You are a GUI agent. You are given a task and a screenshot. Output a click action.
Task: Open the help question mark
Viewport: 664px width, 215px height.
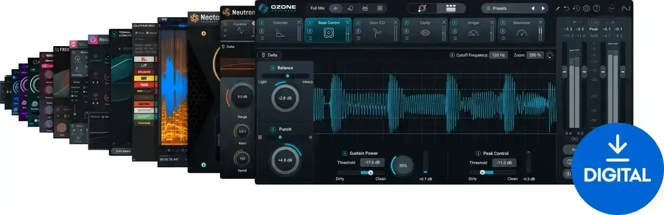pos(596,8)
